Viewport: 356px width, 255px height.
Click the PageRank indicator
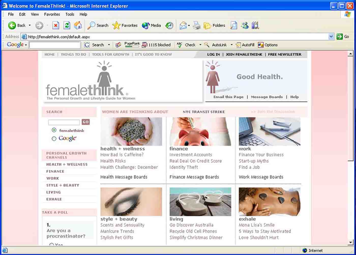coord(132,45)
